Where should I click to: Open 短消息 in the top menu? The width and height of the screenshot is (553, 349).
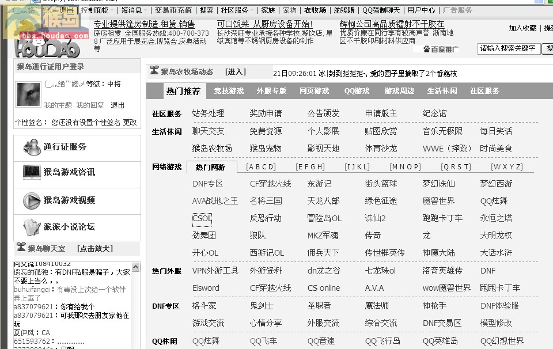pyautogui.click(x=131, y=10)
